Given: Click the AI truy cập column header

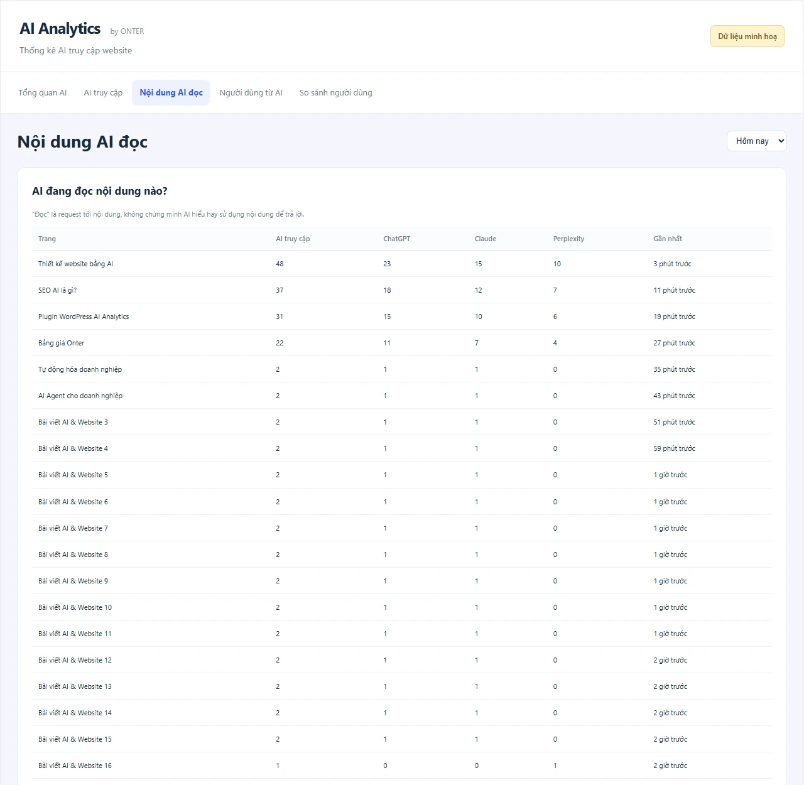Looking at the screenshot, I should (293, 239).
